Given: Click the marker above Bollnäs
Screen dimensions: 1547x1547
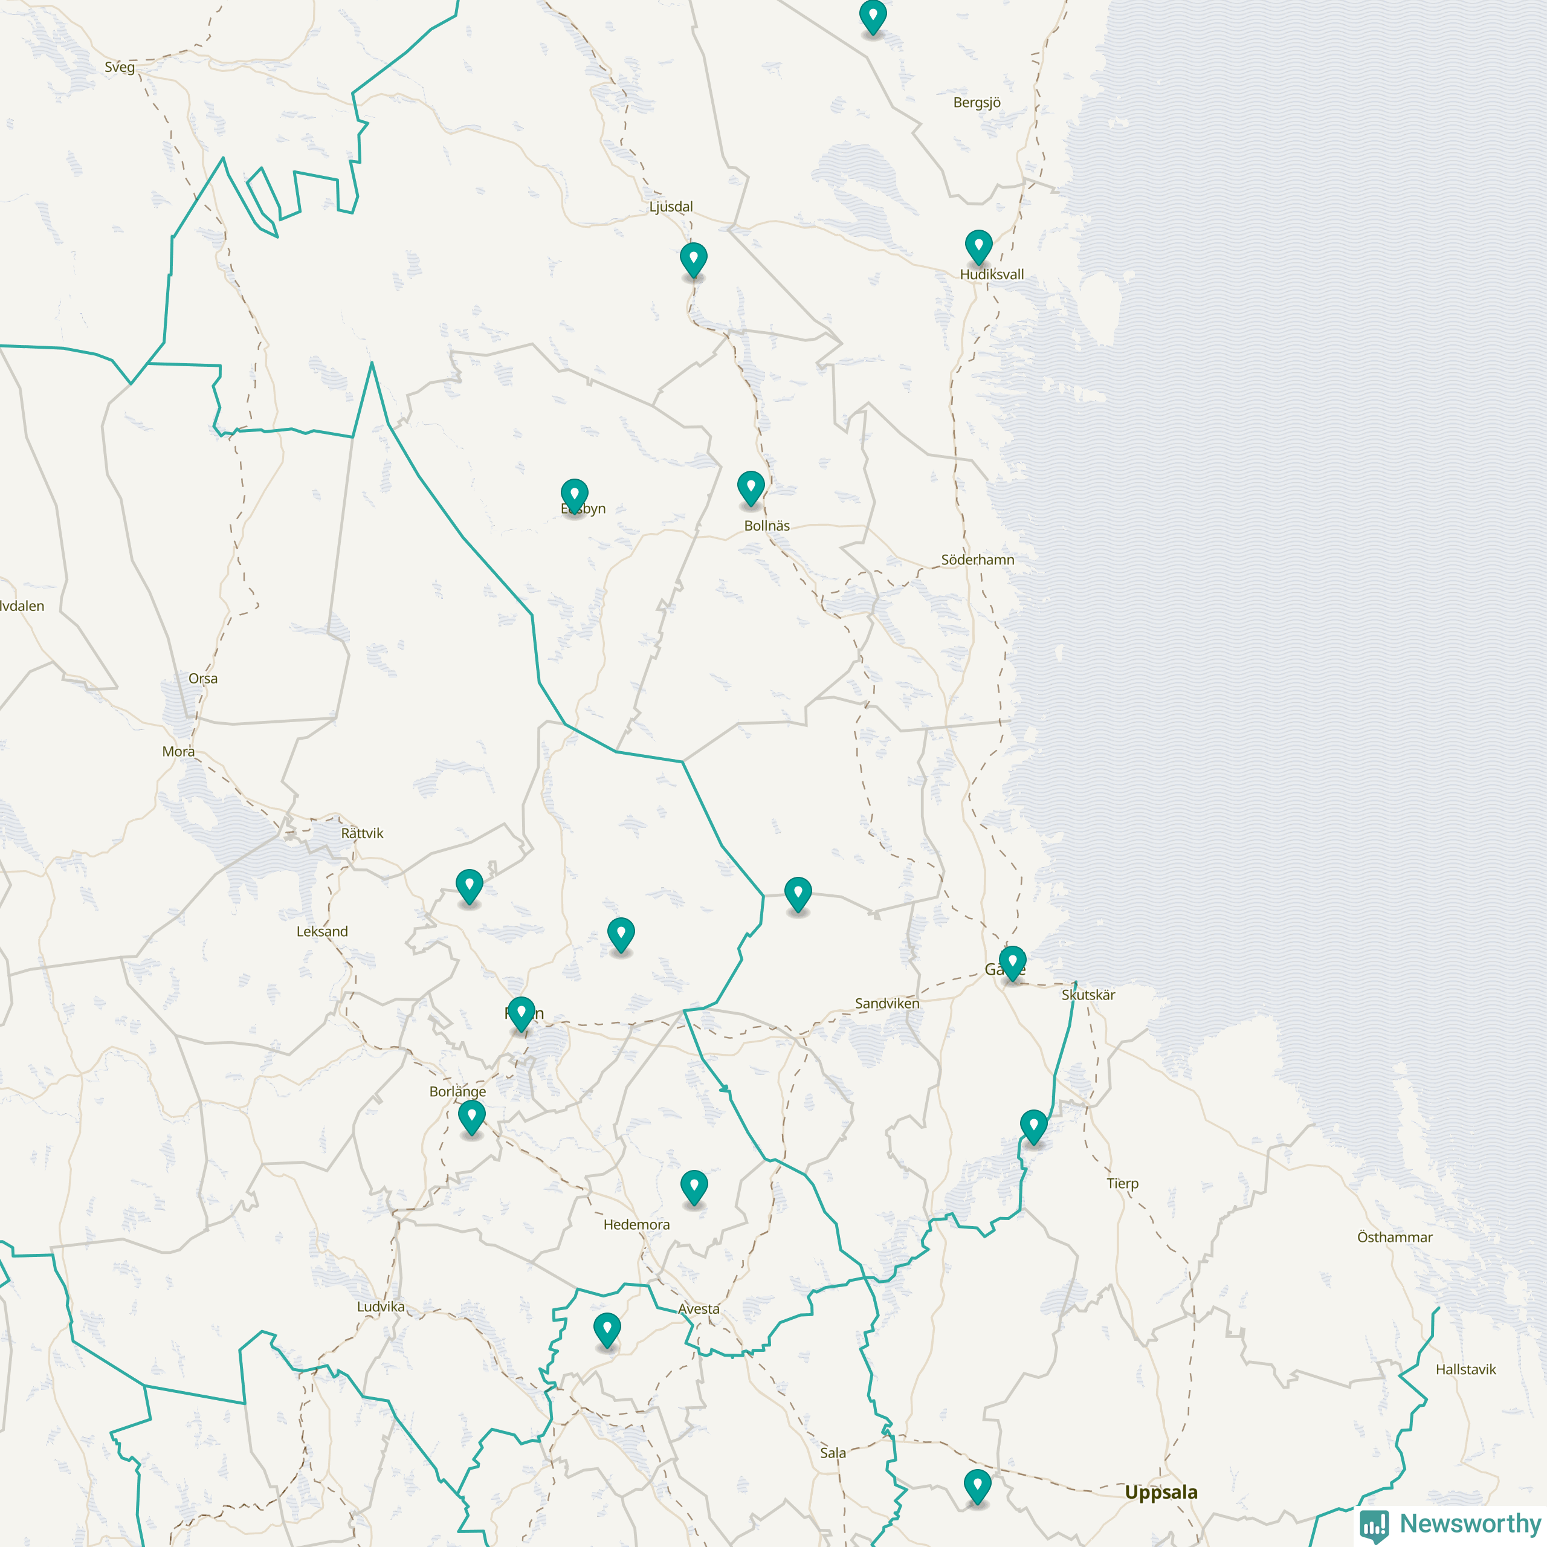Looking at the screenshot, I should point(751,487).
